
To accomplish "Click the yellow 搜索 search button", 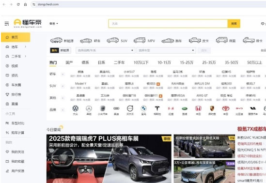I will coord(234,24).
